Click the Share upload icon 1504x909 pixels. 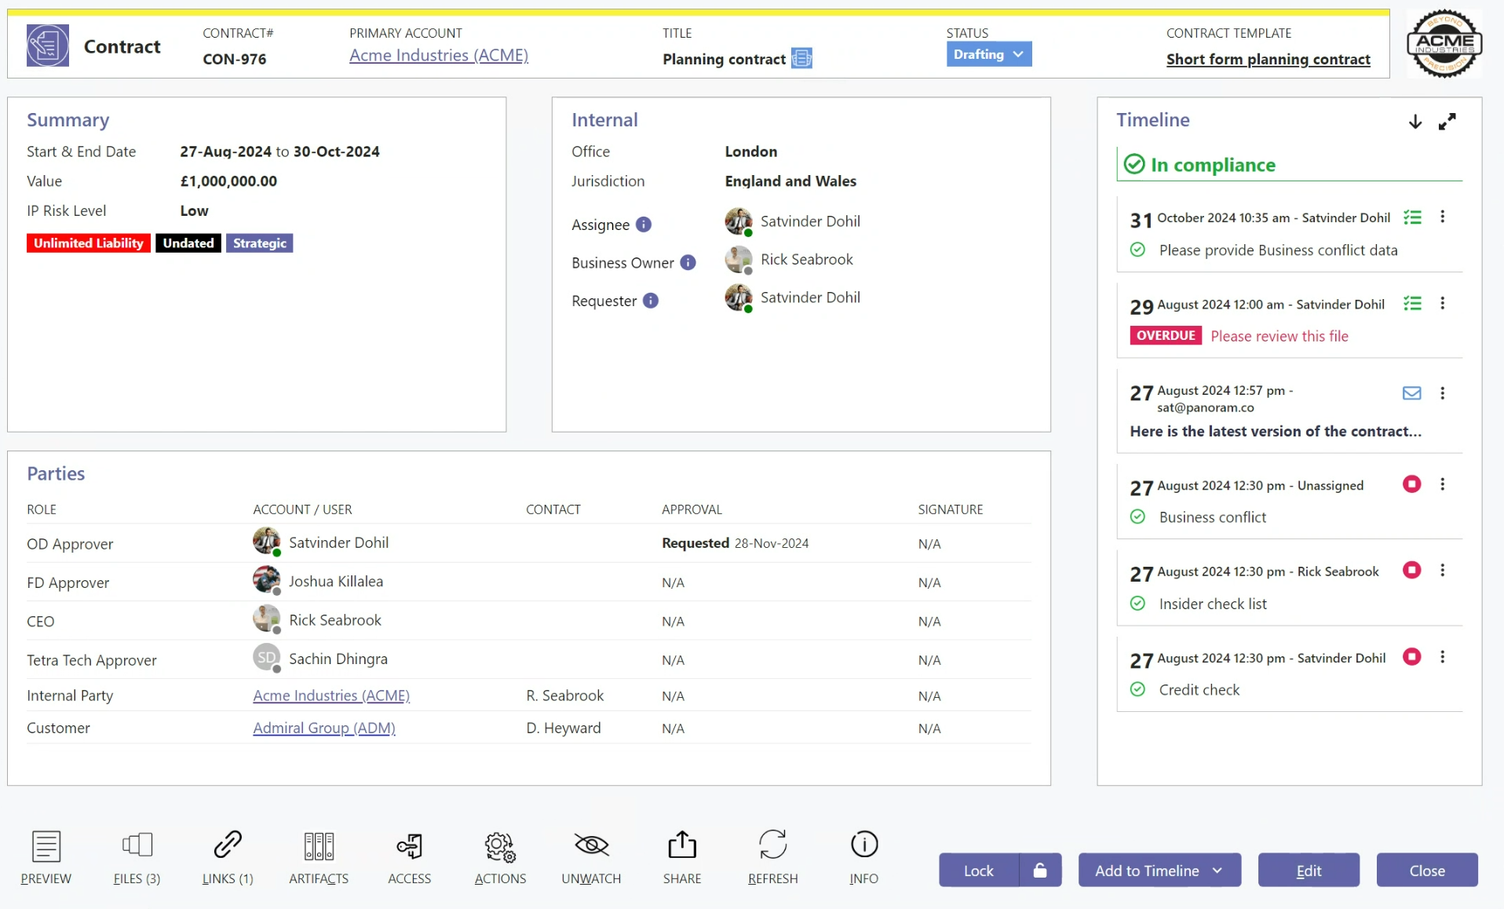pyautogui.click(x=682, y=845)
